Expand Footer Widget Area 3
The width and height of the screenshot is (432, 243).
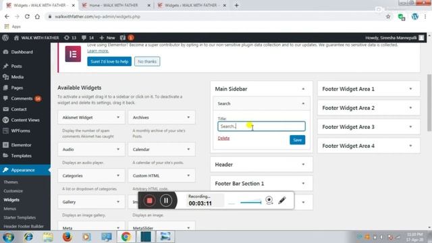tap(410, 127)
